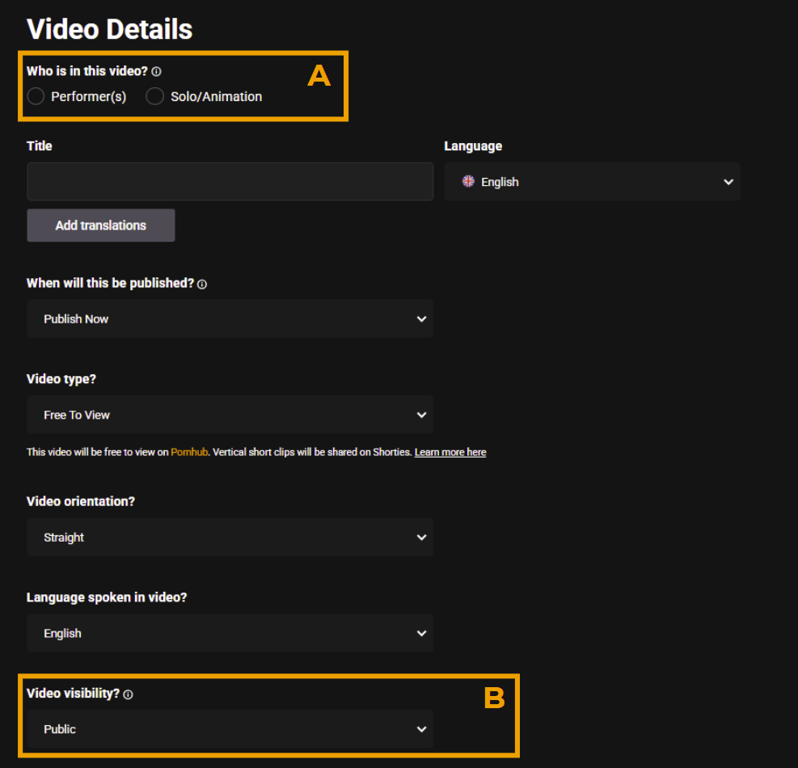Expand the title Language dropdown chevron

tap(728, 182)
